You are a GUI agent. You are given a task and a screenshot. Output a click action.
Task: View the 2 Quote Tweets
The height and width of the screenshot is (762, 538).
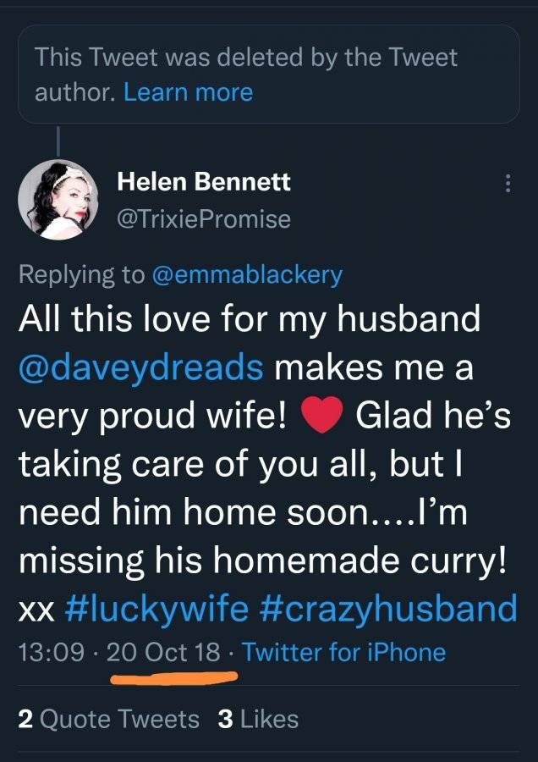pos(109,720)
